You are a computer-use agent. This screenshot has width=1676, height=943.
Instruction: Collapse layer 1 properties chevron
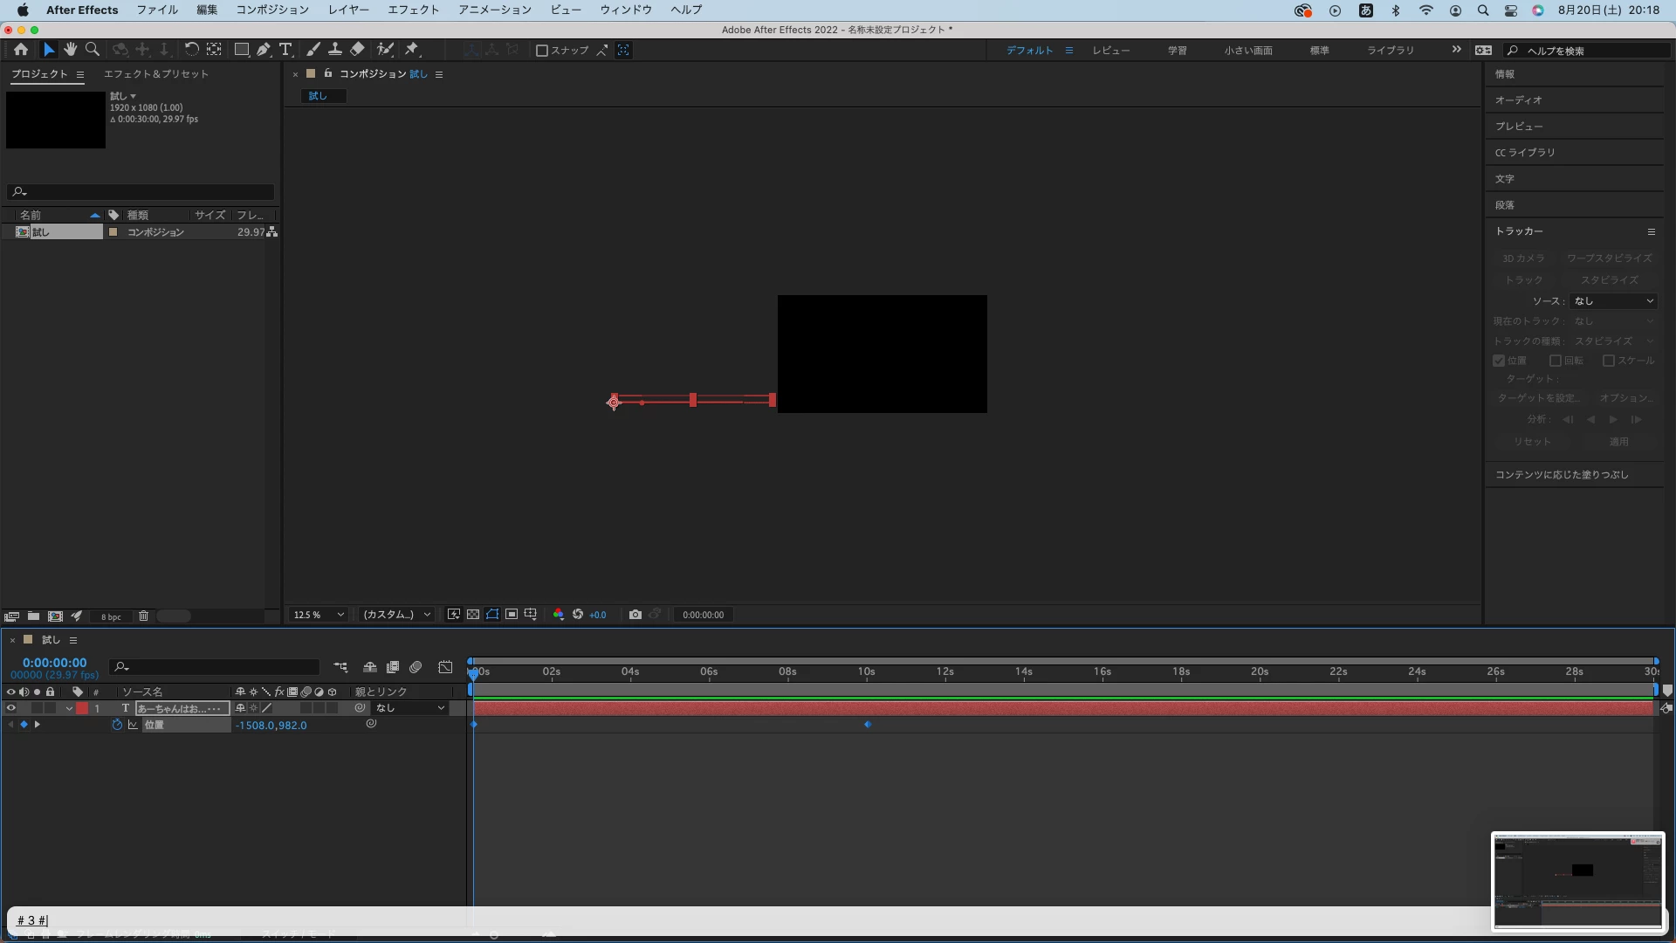69,708
